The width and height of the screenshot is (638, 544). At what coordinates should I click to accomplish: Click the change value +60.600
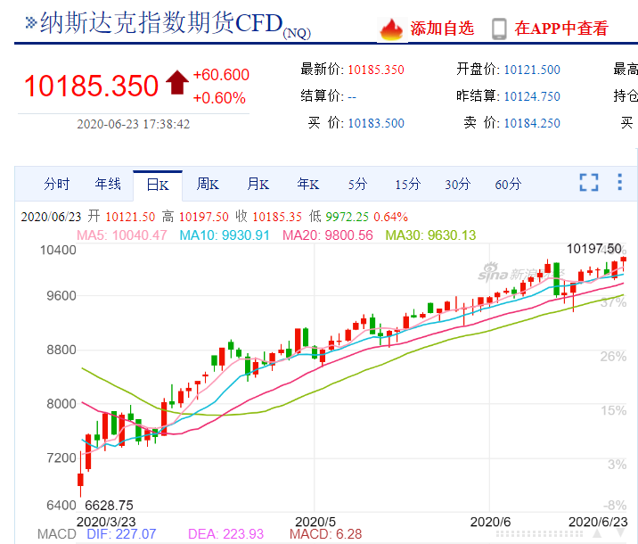(221, 75)
